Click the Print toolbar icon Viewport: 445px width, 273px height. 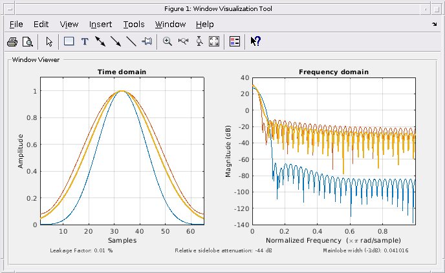click(12, 42)
